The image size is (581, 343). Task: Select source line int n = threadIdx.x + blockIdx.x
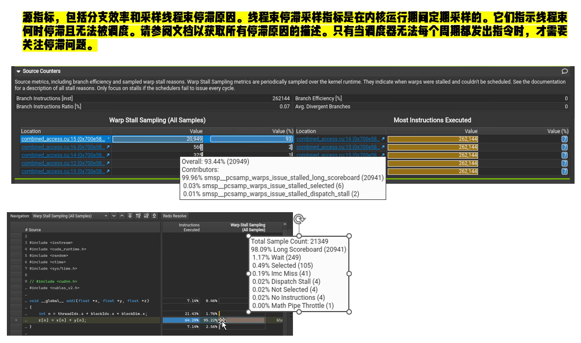[93, 314]
